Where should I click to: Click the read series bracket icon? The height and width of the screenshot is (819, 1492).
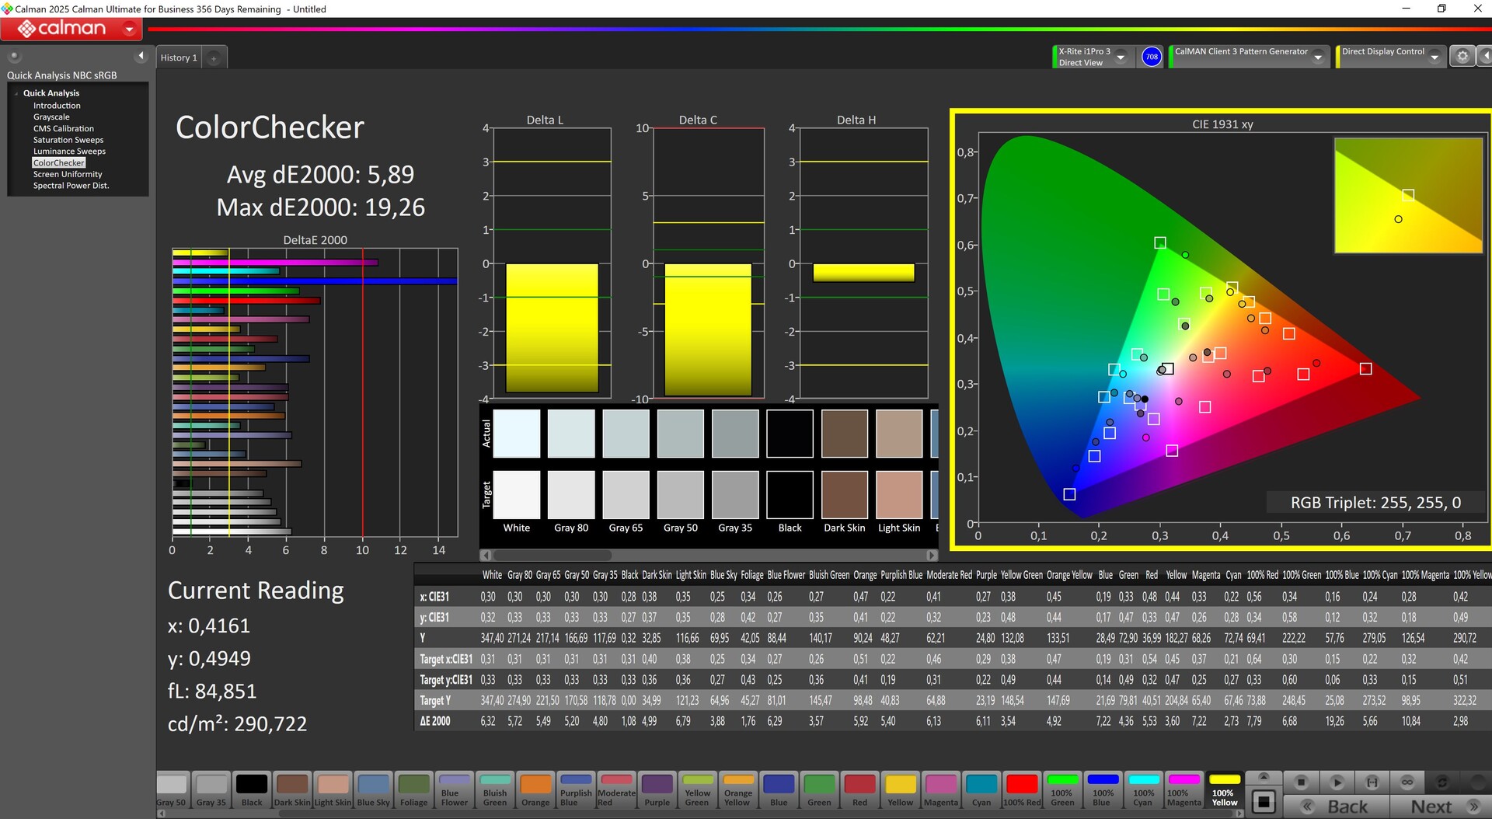pyautogui.click(x=1372, y=782)
